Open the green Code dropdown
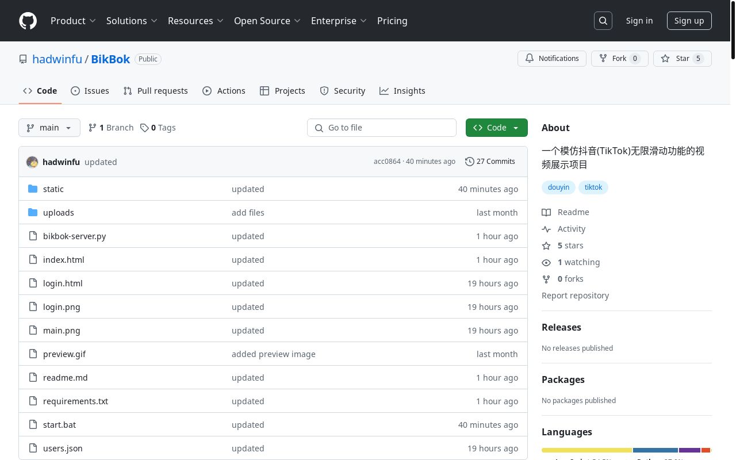 [x=496, y=128]
